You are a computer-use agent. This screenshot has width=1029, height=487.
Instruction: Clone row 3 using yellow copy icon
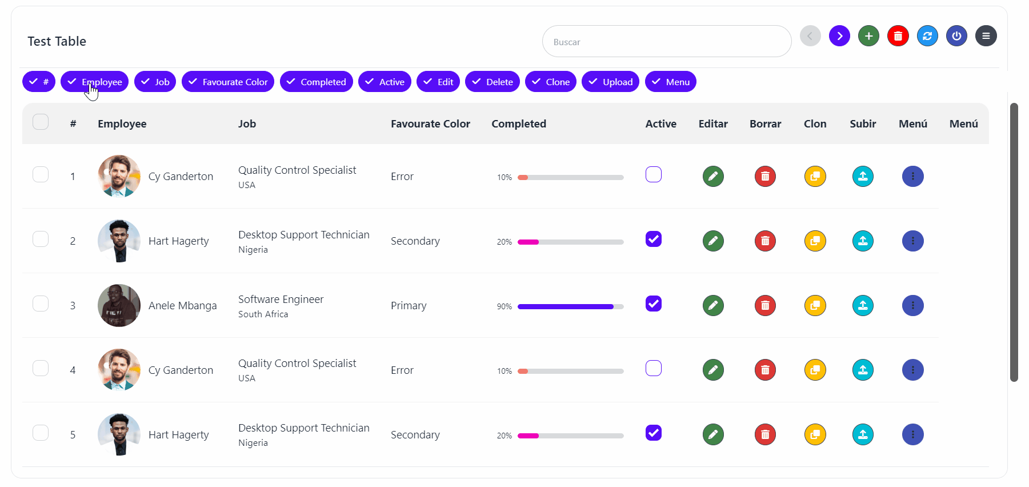pyautogui.click(x=815, y=305)
